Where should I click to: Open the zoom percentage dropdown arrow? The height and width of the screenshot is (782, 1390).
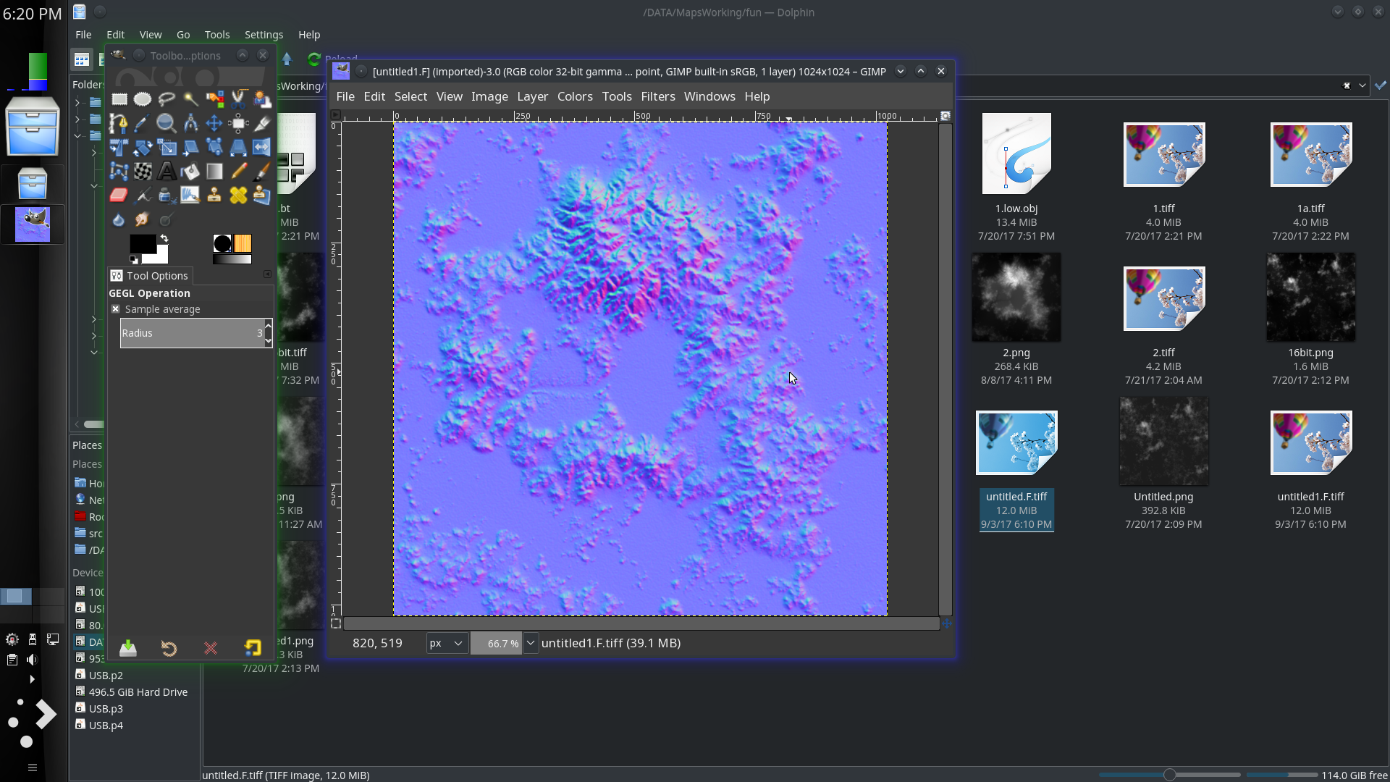531,643
